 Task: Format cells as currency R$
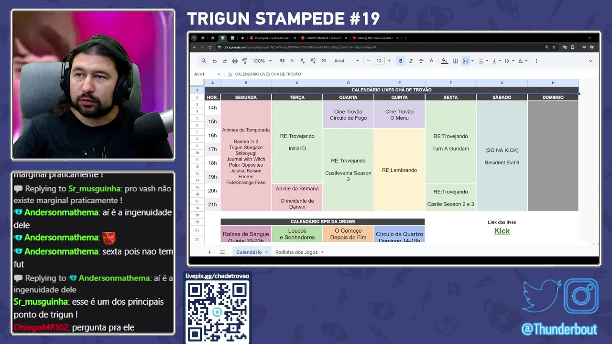(282, 61)
